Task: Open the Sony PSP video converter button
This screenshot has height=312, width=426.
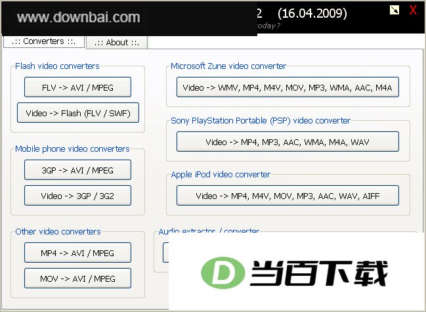Action: pyautogui.click(x=288, y=142)
